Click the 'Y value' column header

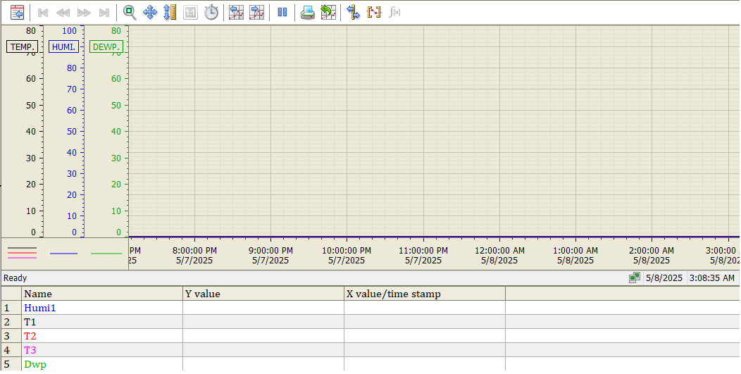[202, 294]
